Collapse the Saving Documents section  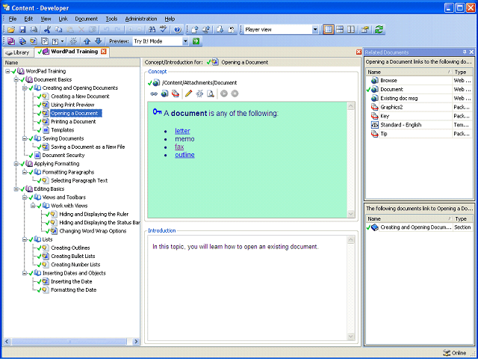pos(25,138)
